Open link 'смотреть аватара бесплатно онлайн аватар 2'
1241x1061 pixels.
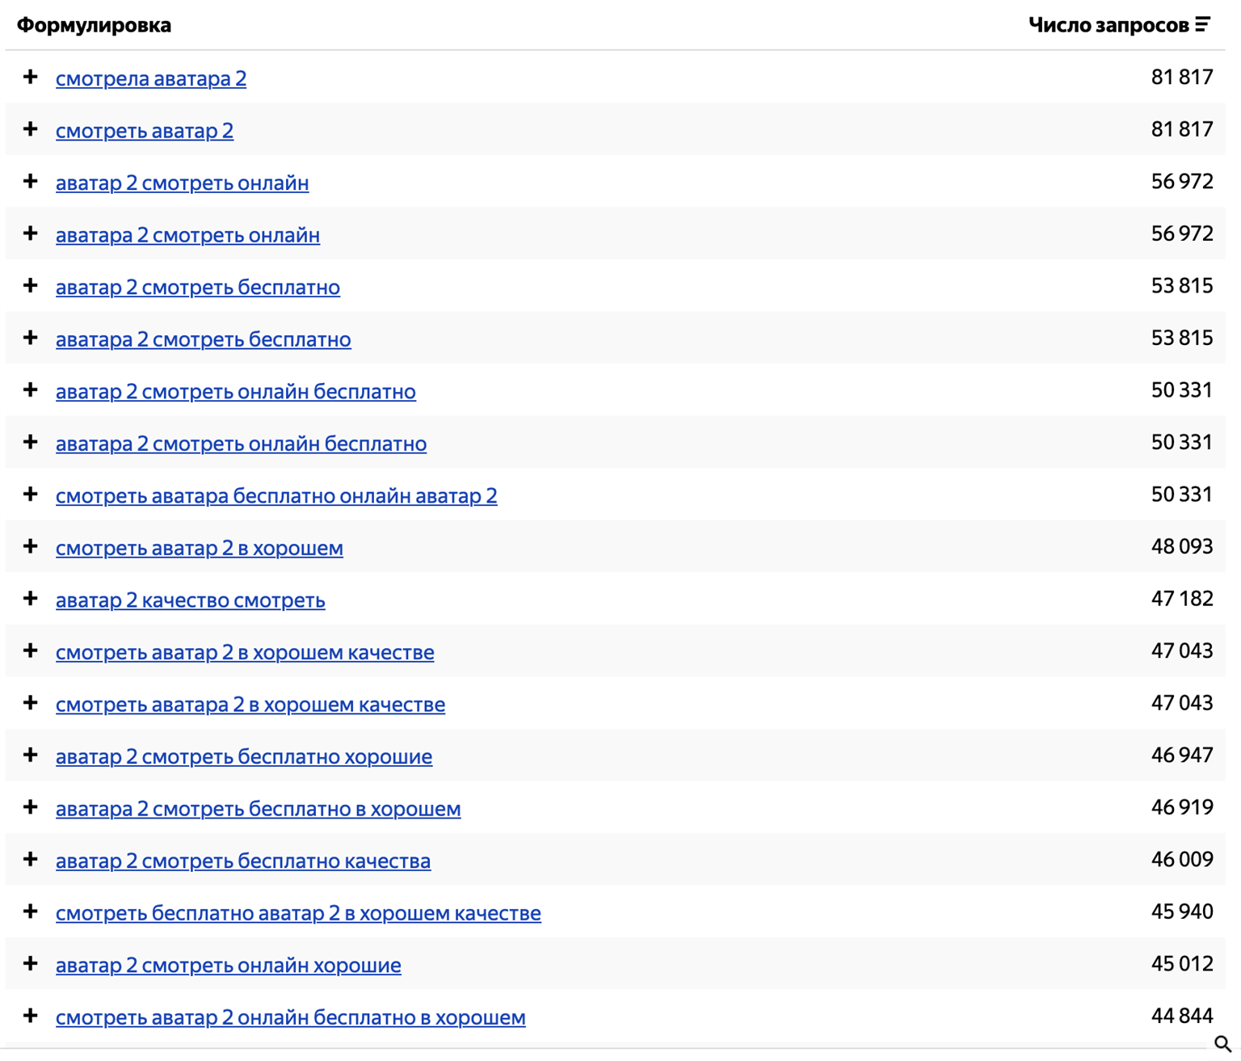point(276,495)
